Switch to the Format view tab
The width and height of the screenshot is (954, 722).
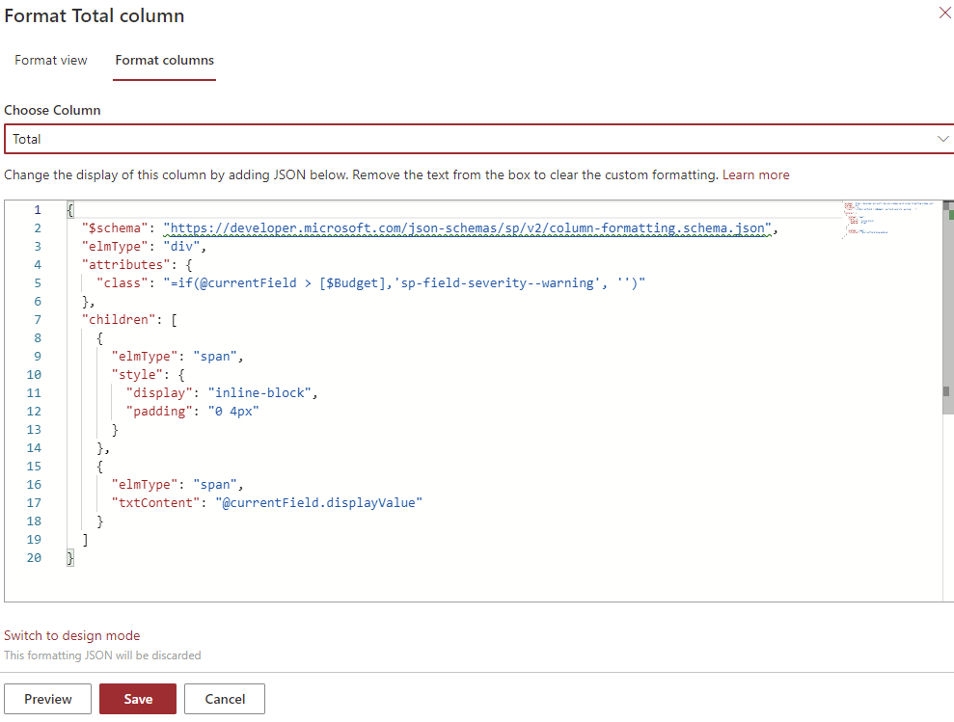(x=51, y=60)
